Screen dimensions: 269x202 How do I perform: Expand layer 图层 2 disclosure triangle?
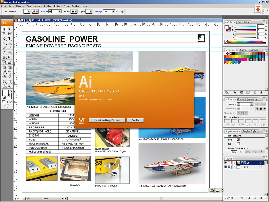click(234, 163)
